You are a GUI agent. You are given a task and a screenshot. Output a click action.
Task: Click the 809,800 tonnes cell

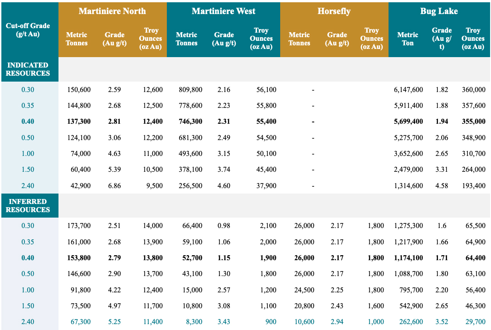pos(190,90)
